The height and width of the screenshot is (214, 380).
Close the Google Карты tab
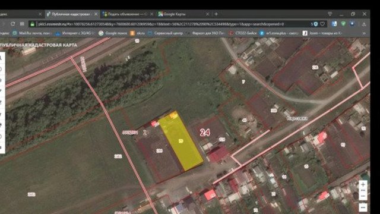pos(207,14)
